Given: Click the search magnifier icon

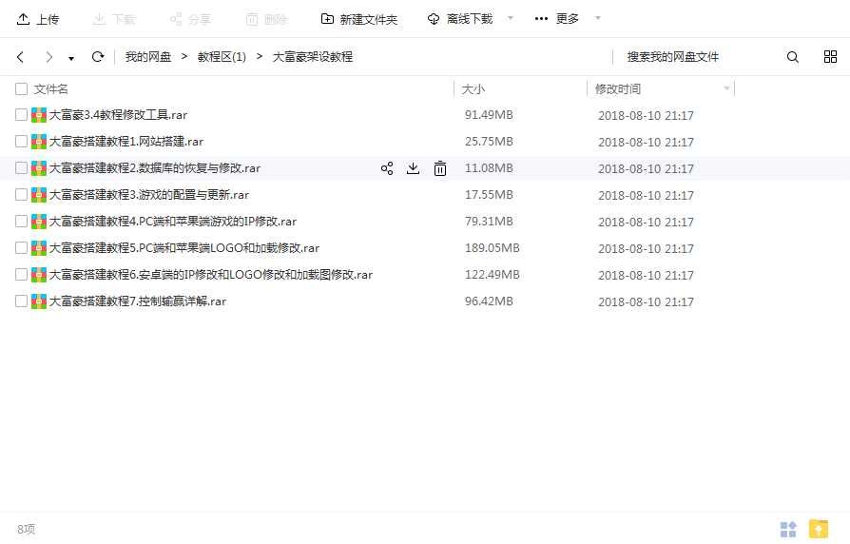Looking at the screenshot, I should pyautogui.click(x=793, y=57).
